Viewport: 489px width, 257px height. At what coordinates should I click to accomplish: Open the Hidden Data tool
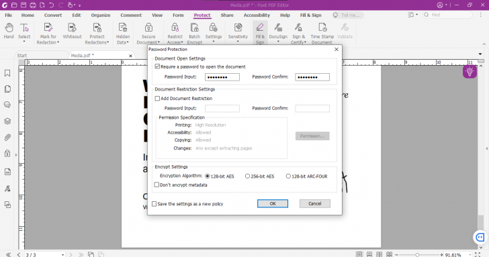click(123, 34)
